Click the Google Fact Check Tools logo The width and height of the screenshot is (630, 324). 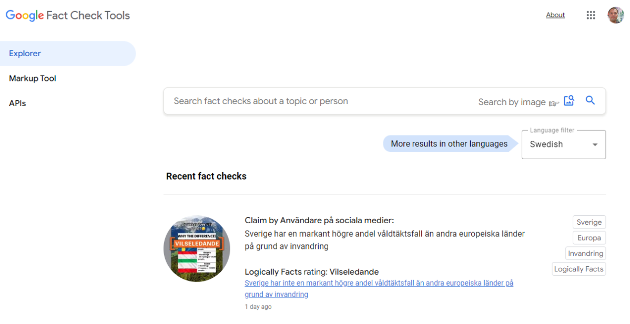tap(68, 15)
